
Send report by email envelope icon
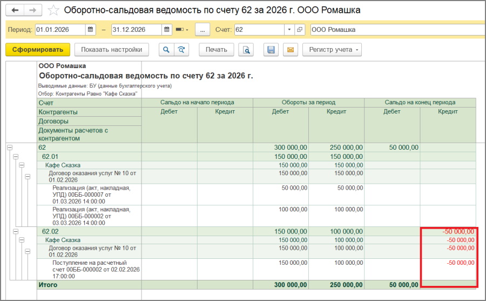coord(290,50)
